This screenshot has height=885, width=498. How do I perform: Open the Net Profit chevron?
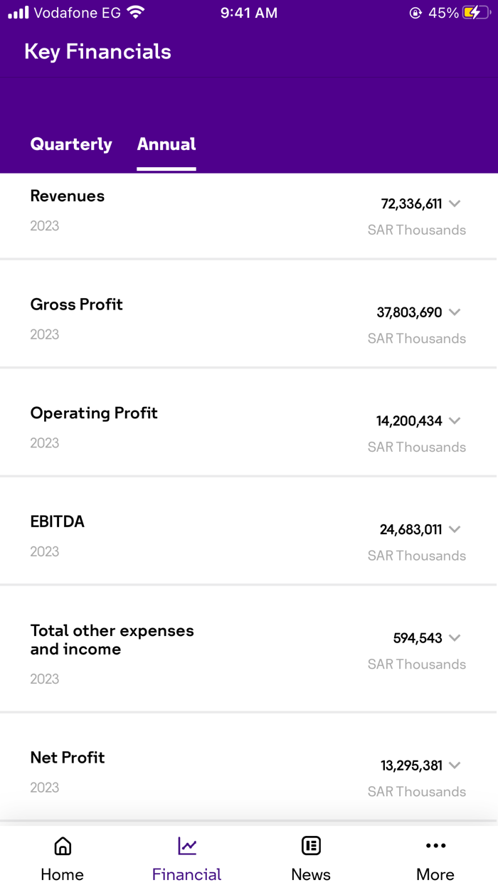pyautogui.click(x=455, y=765)
